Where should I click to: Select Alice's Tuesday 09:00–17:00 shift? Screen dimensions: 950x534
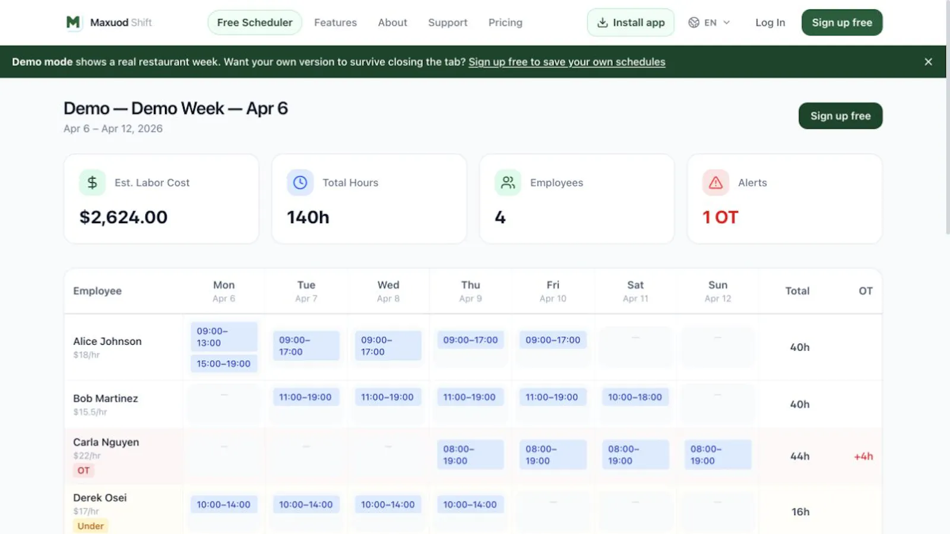(306, 346)
